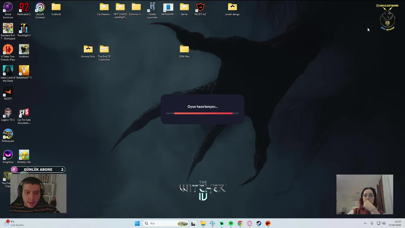Click the GÜNLÜK ABONE counter overlay
The height and width of the screenshot is (228, 405).
tap(38, 169)
